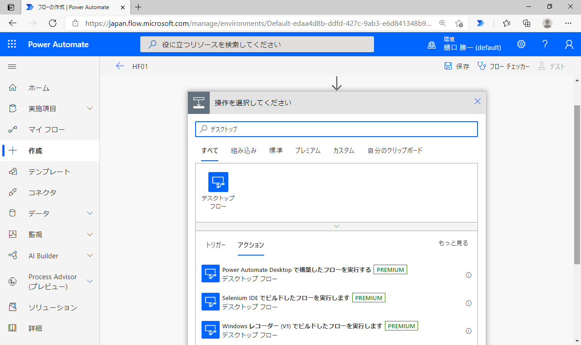Click the 実施項目 clipboard icon

tap(13, 108)
